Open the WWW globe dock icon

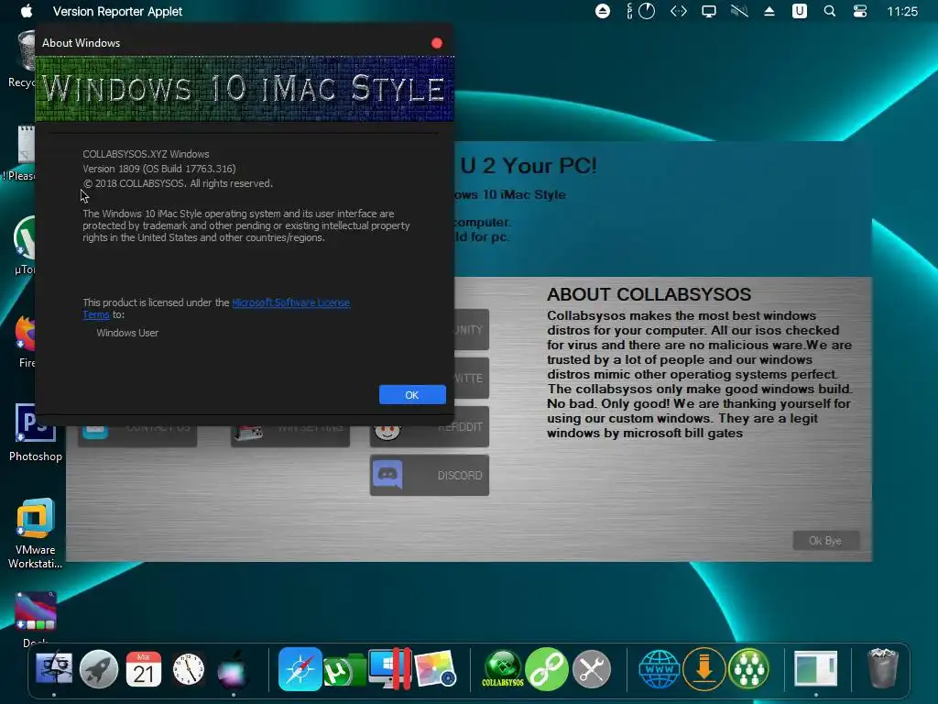[659, 669]
